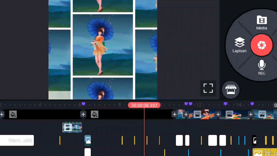Select the white Warn...old layer clip
277x156 pixels.
(x=17, y=140)
